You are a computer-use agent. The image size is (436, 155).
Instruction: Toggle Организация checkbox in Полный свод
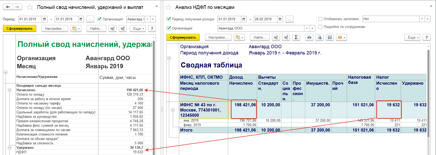(x=99, y=19)
